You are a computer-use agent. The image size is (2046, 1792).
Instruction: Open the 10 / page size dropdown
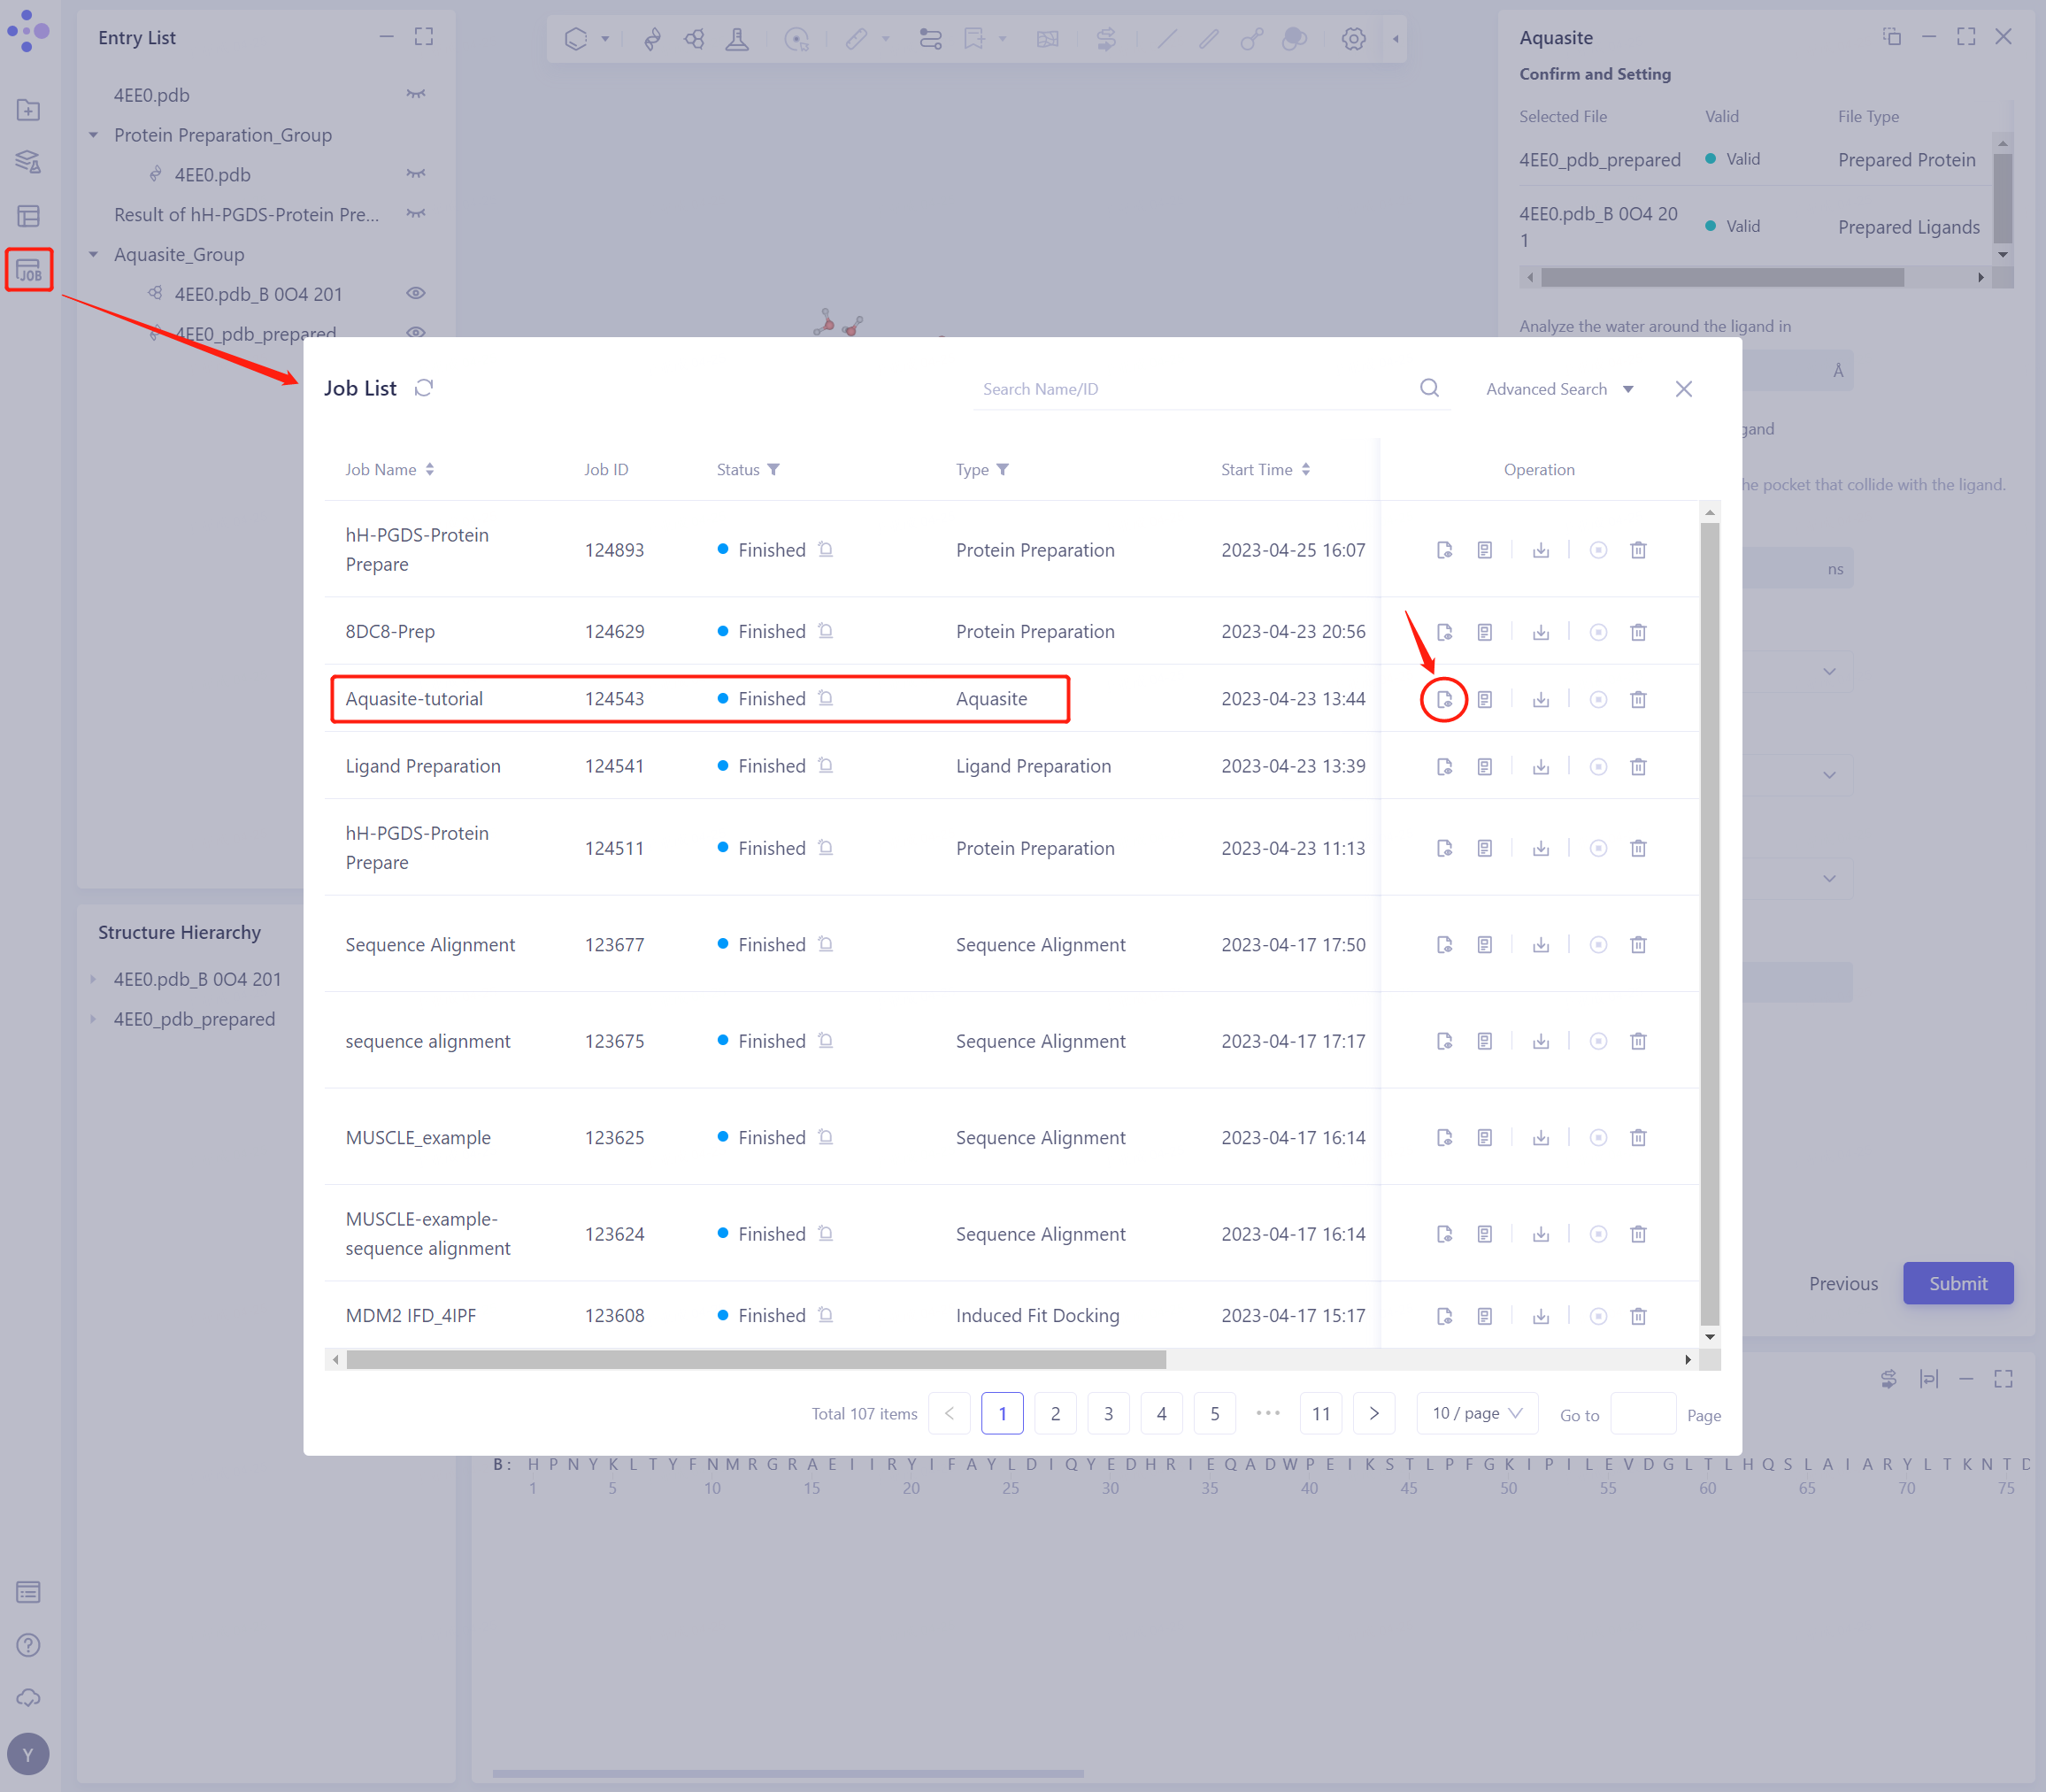tap(1476, 1413)
